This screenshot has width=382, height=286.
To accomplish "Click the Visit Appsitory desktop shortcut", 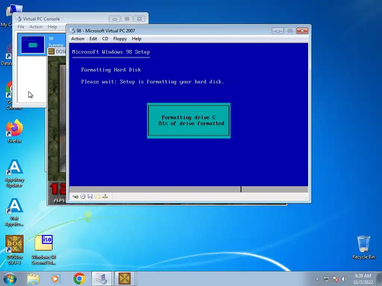I will tap(15, 212).
